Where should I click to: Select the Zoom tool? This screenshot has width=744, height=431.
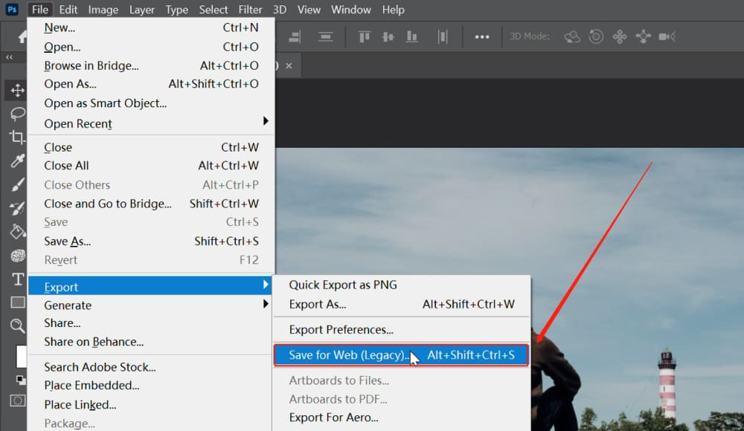18,325
